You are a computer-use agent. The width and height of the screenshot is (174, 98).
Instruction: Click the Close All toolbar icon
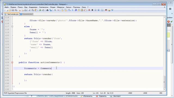(x=22, y=10)
